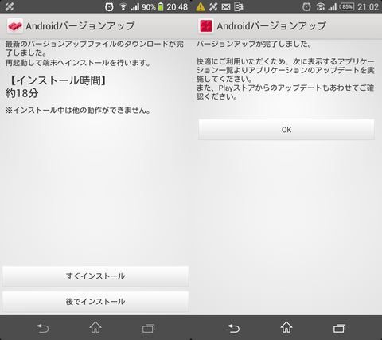Tap alarm clock icon in right status bar
The image size is (382, 340).
pos(306,6)
